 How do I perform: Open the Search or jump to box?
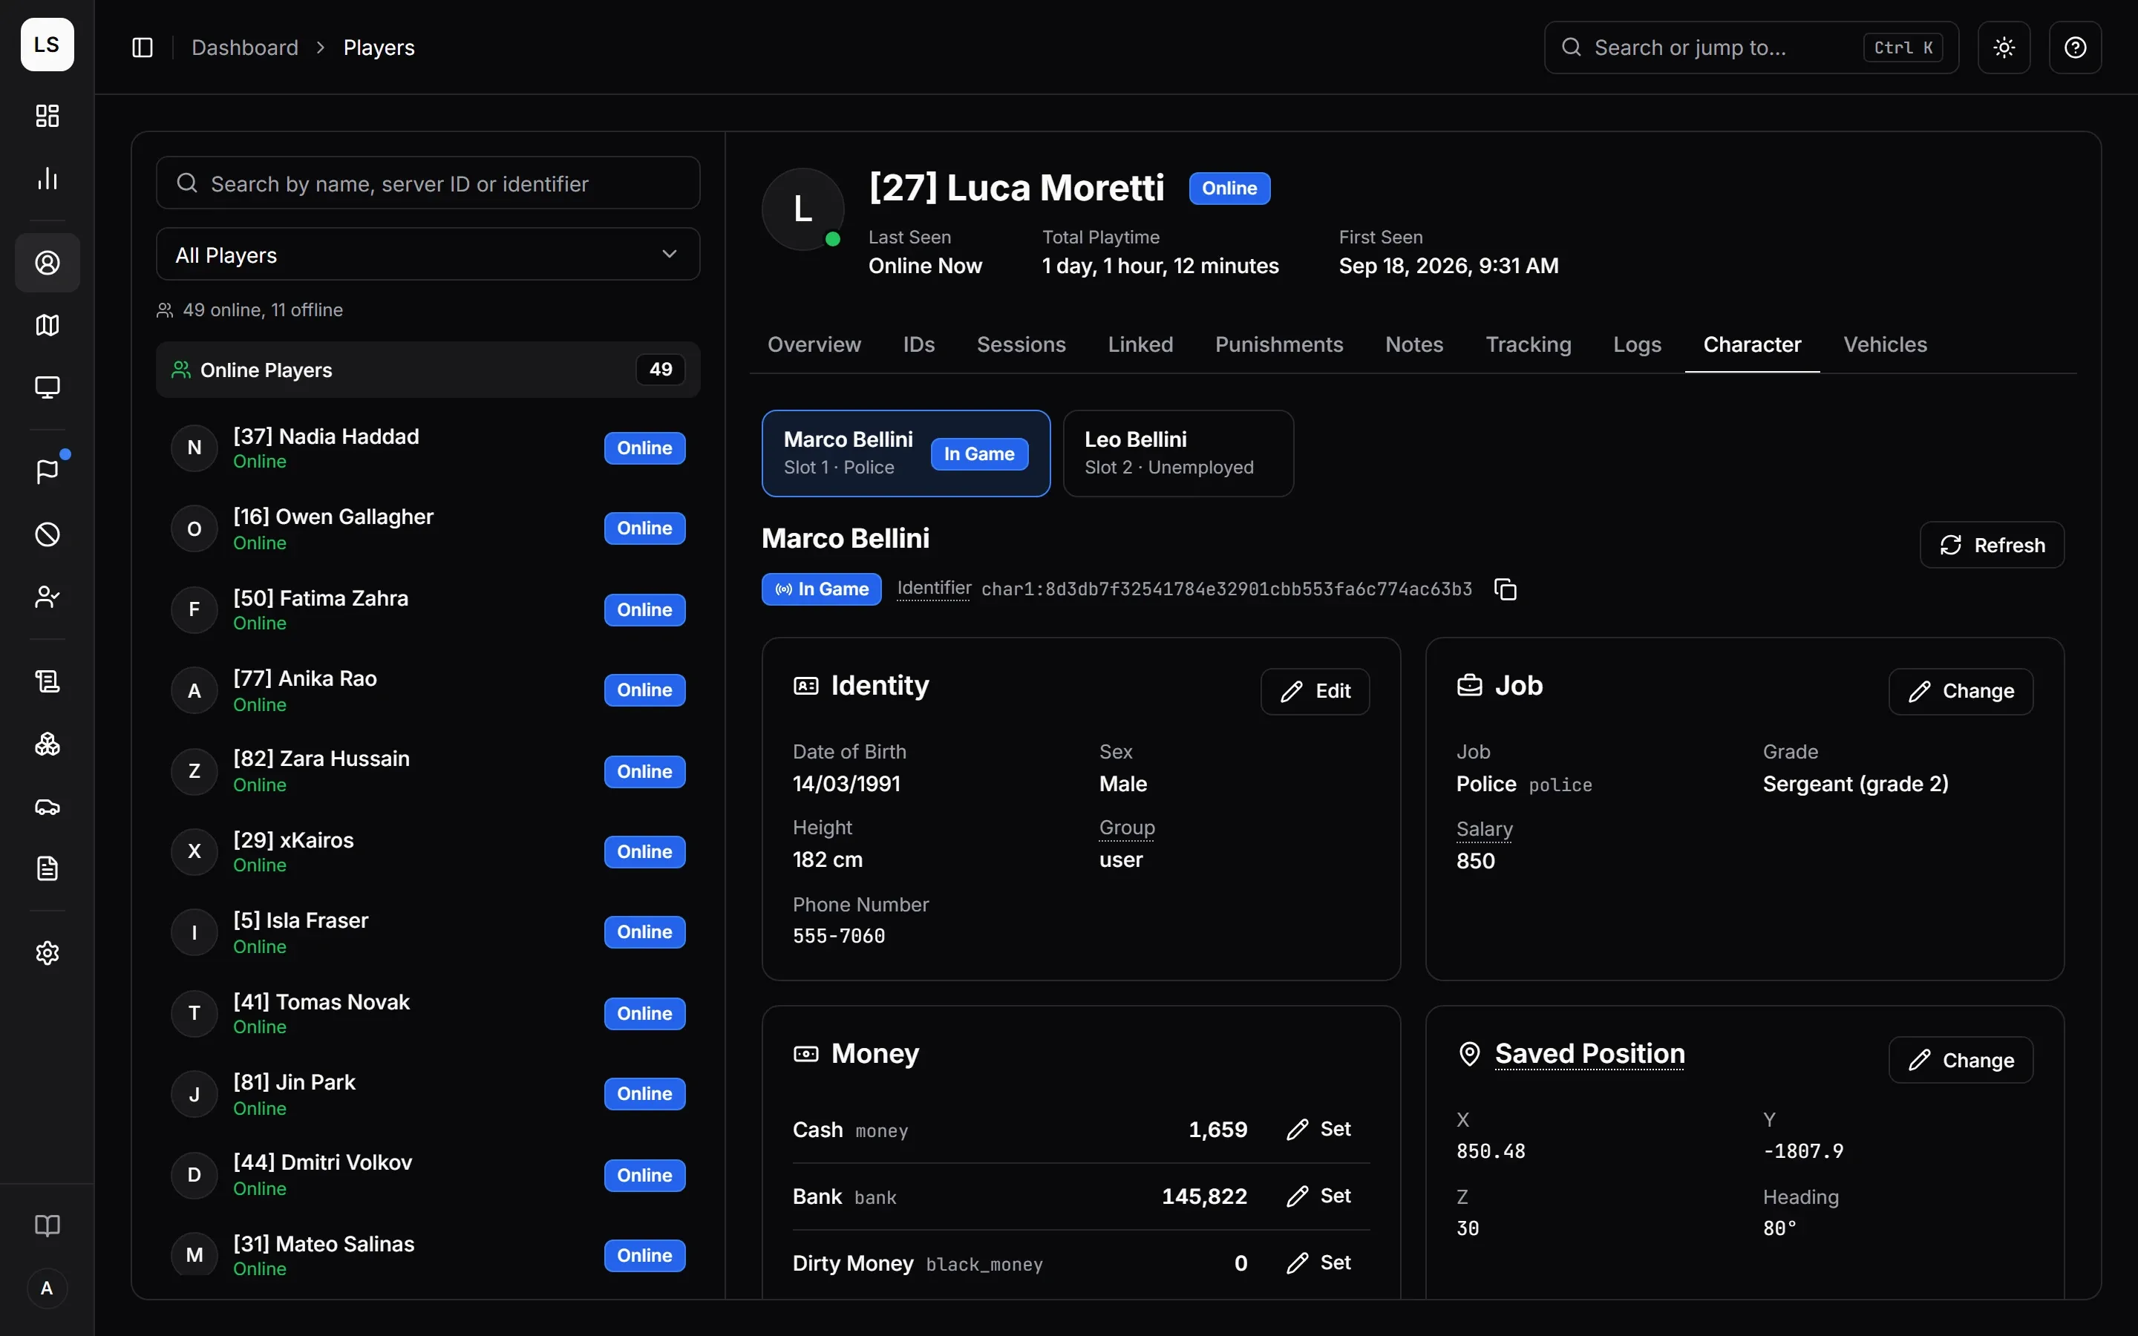point(1751,48)
